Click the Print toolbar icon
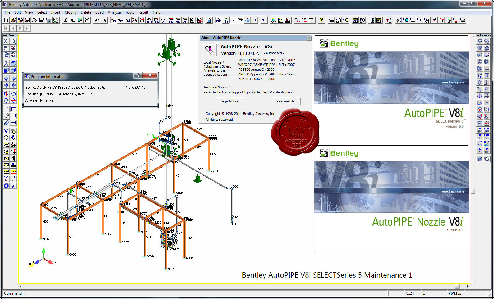This screenshot has width=494, height=299. tap(35, 20)
